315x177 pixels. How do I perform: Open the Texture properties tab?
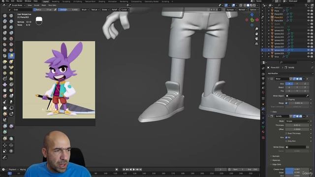263,138
